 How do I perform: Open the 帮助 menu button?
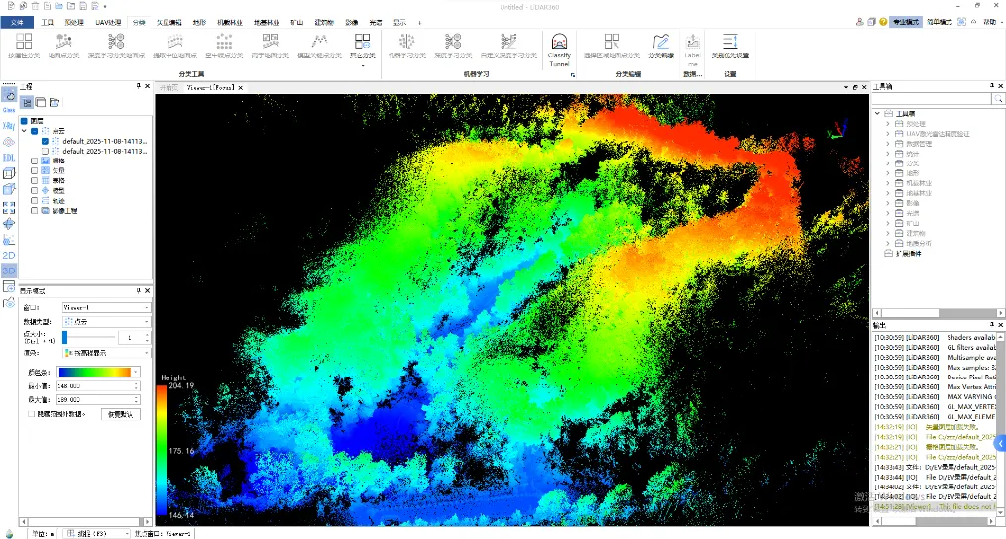994,22
